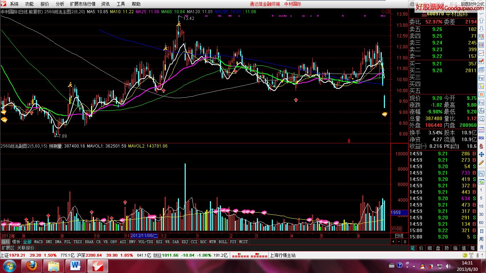Click the down arrow sidebar icon
Screen dimensions: 486x273
[x=481, y=29]
